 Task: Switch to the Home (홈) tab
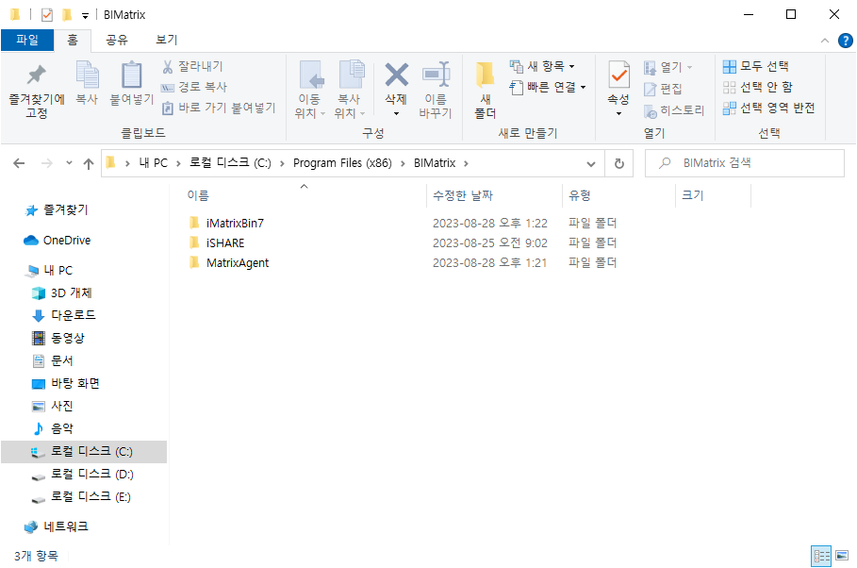click(x=73, y=40)
